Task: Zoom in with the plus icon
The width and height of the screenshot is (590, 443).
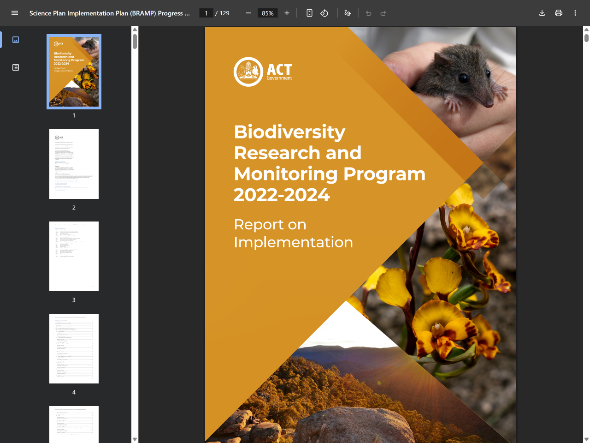Action: (287, 13)
